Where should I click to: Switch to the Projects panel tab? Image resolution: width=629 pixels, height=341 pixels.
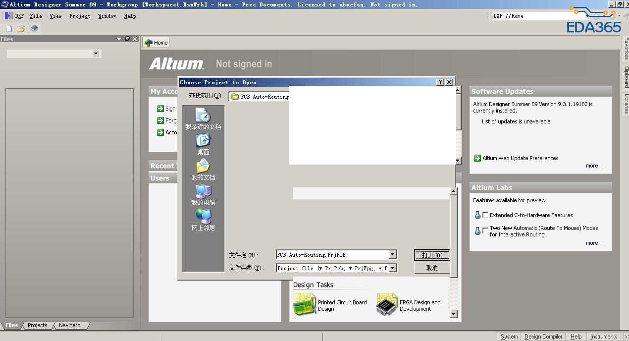point(38,325)
